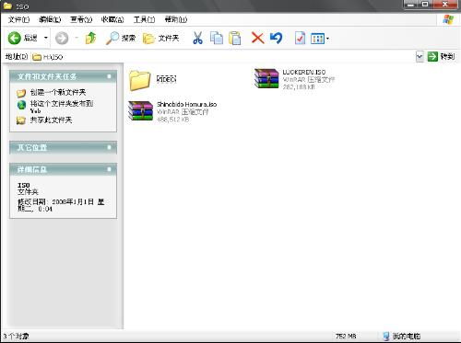Click the blue Undo arrow icon
The width and height of the screenshot is (461, 343).
[276, 38]
